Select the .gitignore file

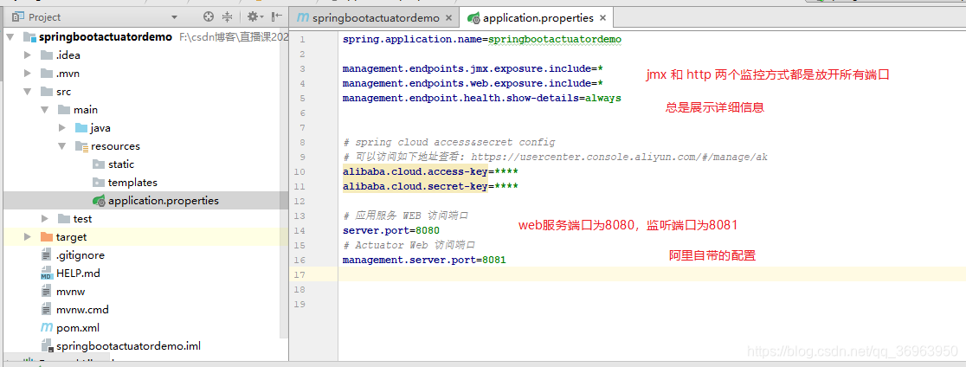coord(80,255)
